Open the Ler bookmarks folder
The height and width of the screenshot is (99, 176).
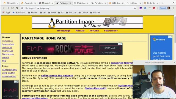[x=43, y=12]
